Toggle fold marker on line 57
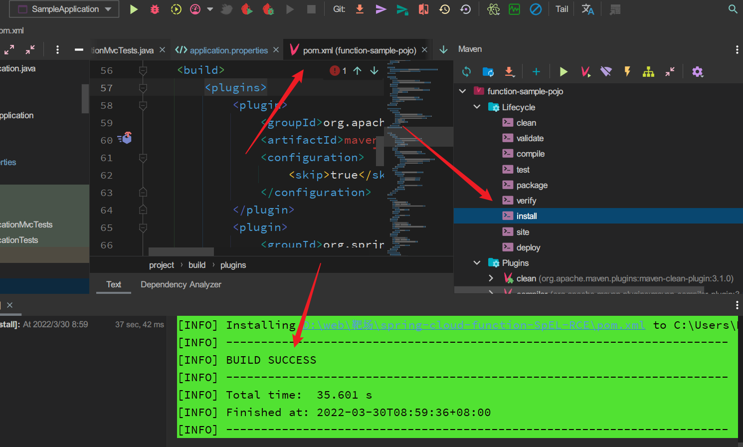 tap(143, 88)
